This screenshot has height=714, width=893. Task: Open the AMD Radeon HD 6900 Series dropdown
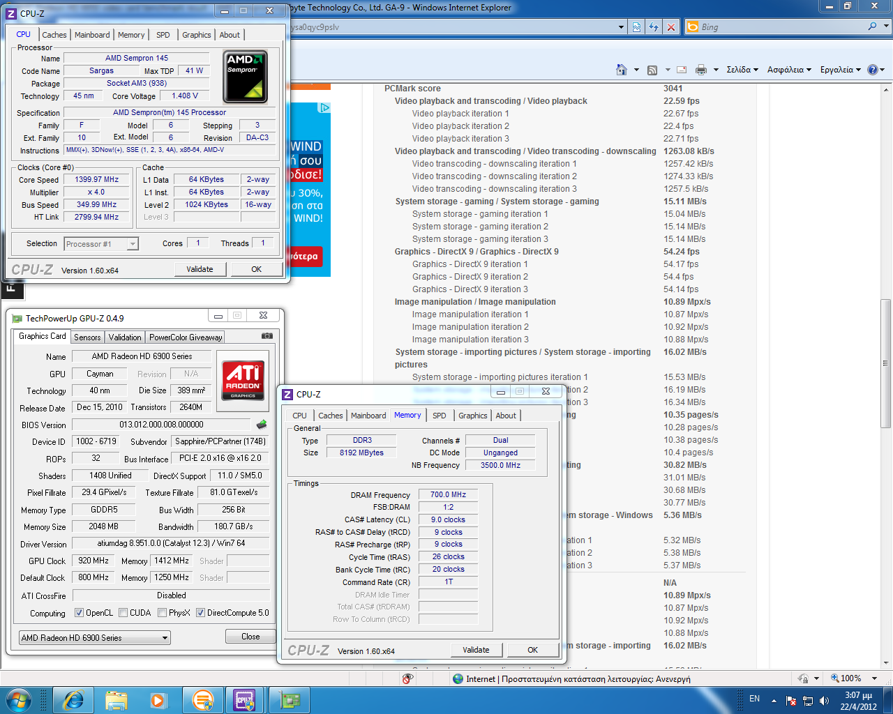[x=95, y=637]
